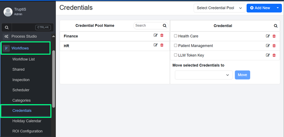Go to Scheduler in the sidebar
Viewport: 284px width, 137px height.
tap(21, 90)
